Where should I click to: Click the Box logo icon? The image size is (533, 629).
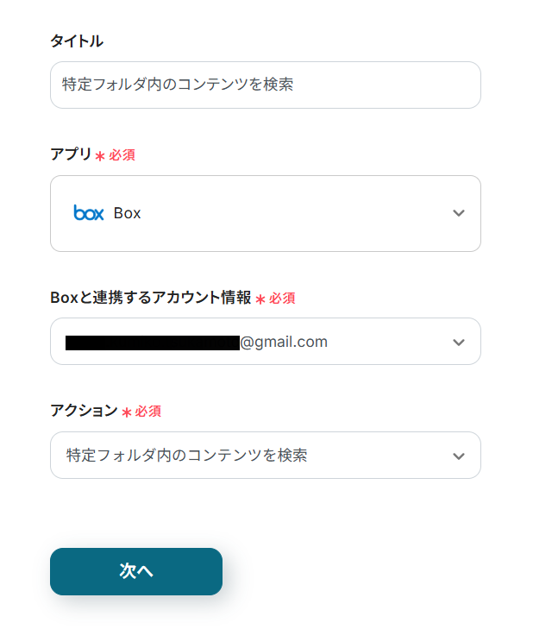click(89, 213)
